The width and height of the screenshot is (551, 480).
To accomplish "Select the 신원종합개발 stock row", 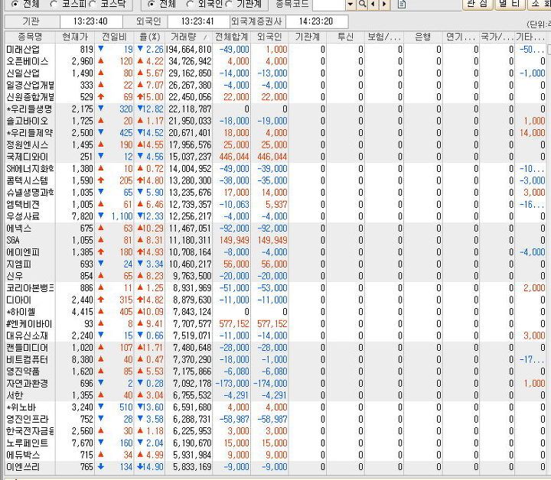I will click(276, 97).
